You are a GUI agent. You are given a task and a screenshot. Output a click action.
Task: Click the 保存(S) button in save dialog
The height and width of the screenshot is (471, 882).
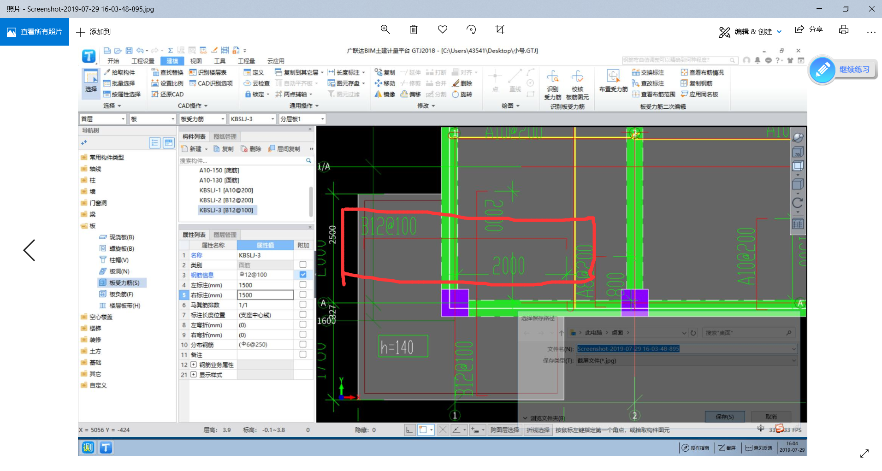[724, 417]
